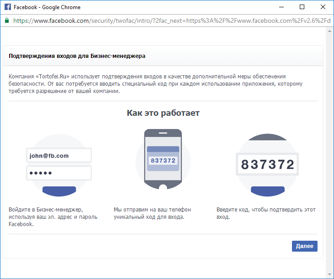This screenshot has height=279, width=334.
Task: Click the green padlock security icon
Action: pyautogui.click(x=6, y=21)
